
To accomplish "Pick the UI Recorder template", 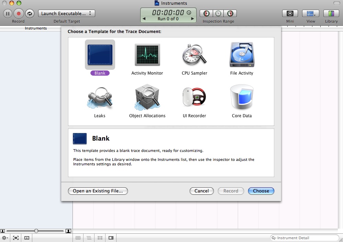I will click(194, 97).
